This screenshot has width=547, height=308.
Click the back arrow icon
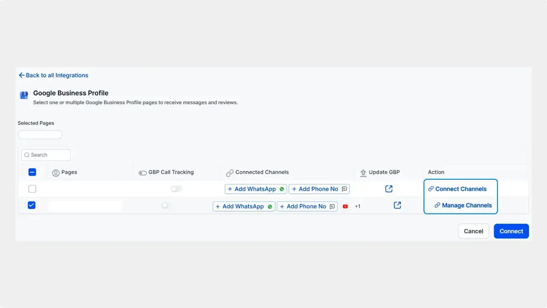[x=21, y=75]
